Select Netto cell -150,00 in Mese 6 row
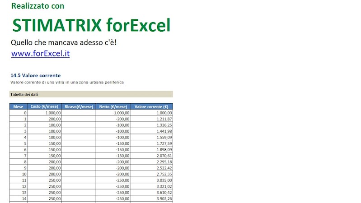Viewport: 361px width, 203px height. pos(113,150)
